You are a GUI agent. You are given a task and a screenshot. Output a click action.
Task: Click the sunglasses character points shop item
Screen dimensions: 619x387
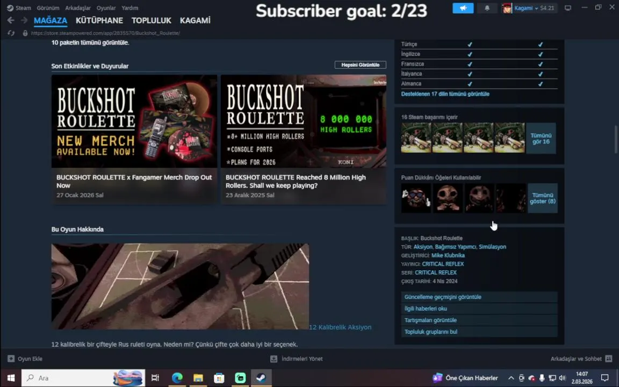click(416, 198)
